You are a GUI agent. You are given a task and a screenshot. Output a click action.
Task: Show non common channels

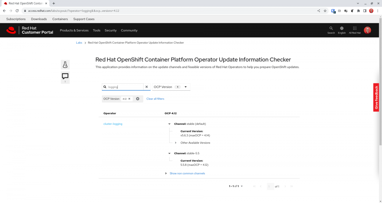click(187, 173)
